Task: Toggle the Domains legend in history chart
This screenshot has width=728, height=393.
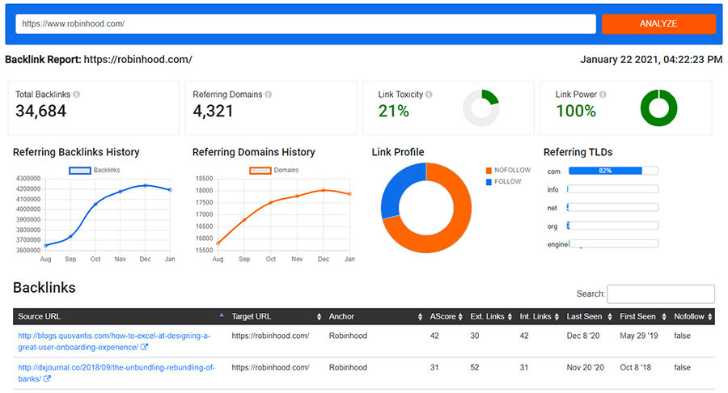Action: (x=274, y=171)
